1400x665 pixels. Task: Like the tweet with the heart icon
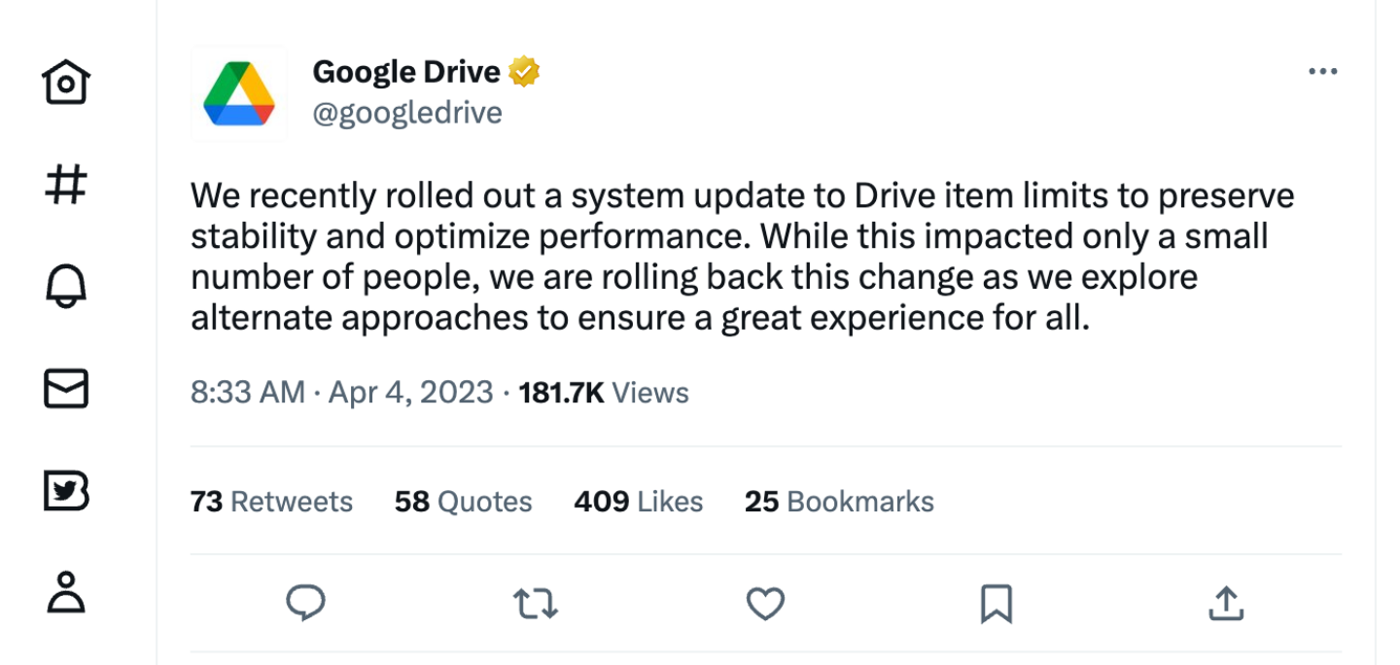tap(764, 604)
